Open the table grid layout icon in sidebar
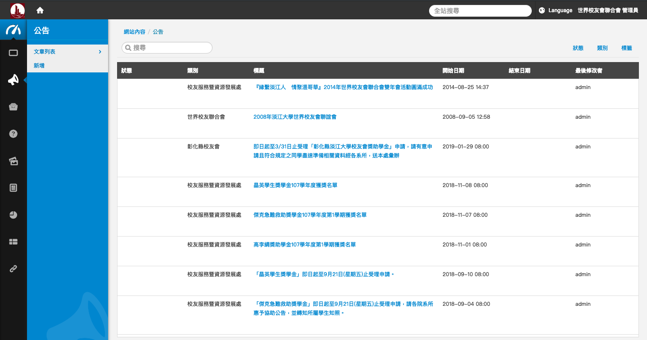647x340 pixels. 13,242
